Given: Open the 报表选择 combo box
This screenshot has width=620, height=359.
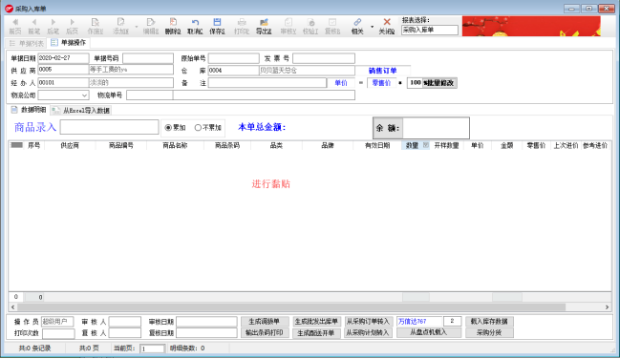Looking at the screenshot, I should [x=430, y=30].
